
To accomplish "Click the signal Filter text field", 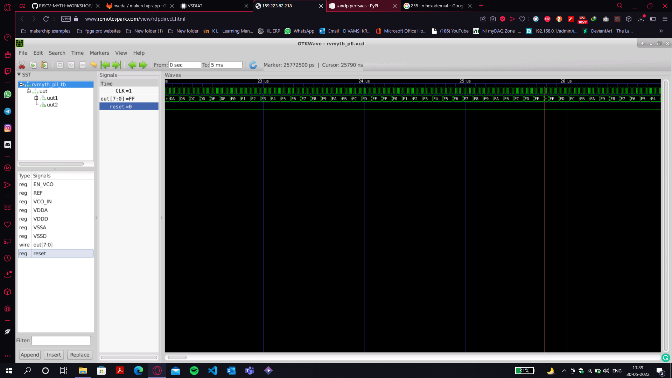I will click(x=61, y=340).
